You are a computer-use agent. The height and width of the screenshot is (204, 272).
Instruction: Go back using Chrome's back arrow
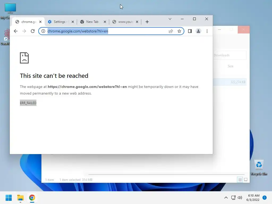click(x=16, y=31)
